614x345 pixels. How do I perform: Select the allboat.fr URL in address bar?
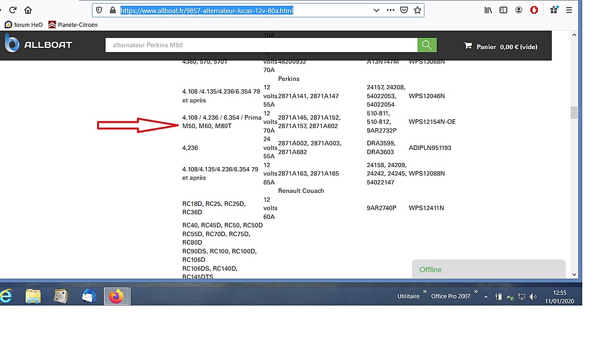coord(206,11)
